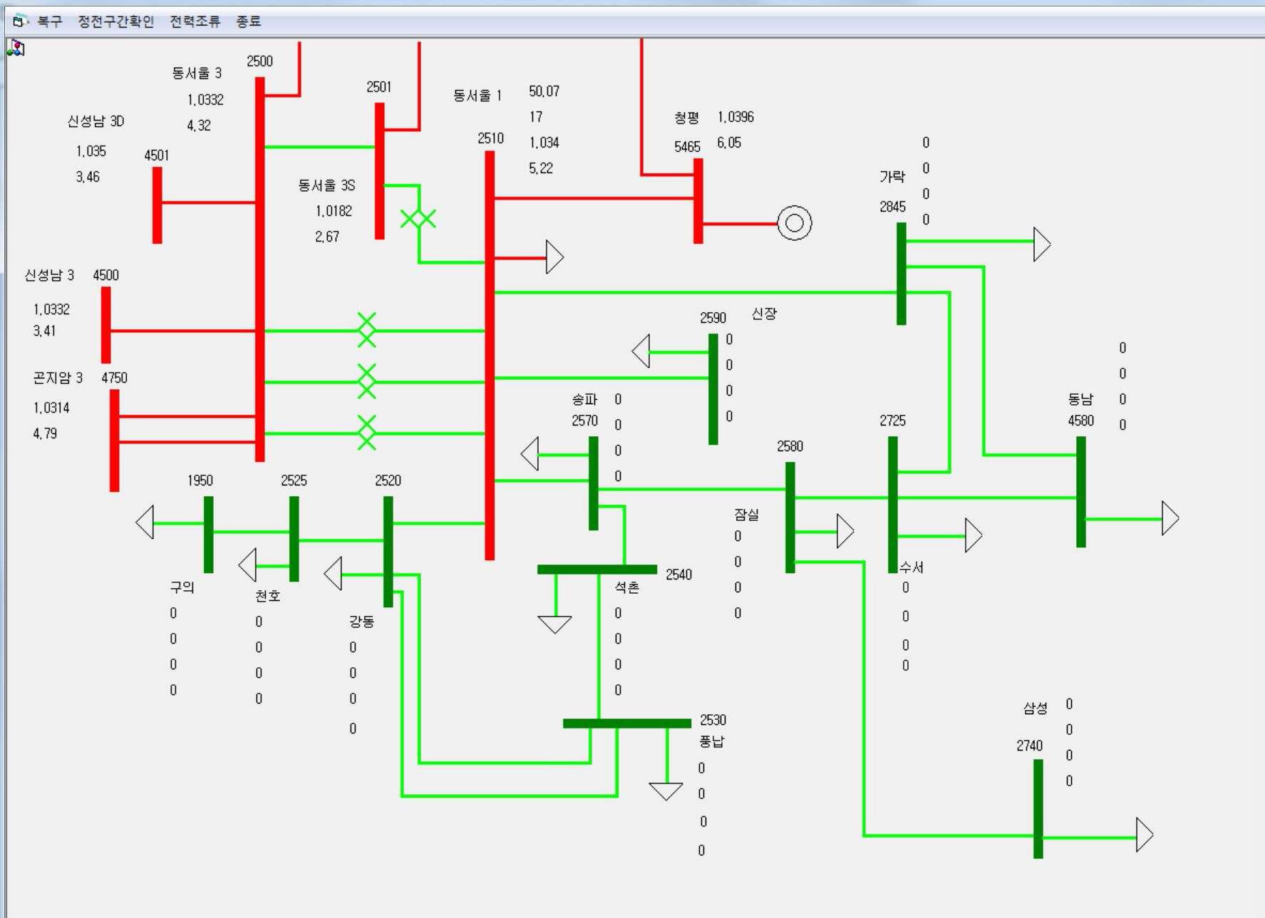Screen dimensions: 1265x918
Task: Click the load arrow at 삼성 2740
Action: [x=1145, y=835]
